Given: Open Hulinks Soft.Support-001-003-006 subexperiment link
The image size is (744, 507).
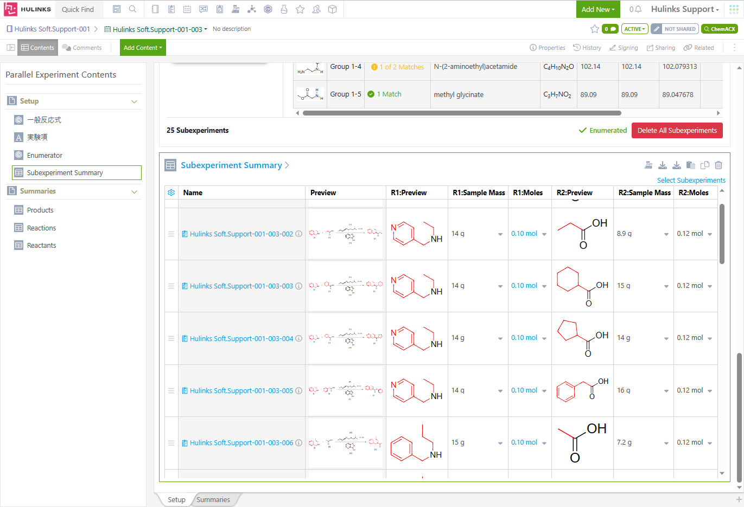Looking at the screenshot, I should pos(241,443).
